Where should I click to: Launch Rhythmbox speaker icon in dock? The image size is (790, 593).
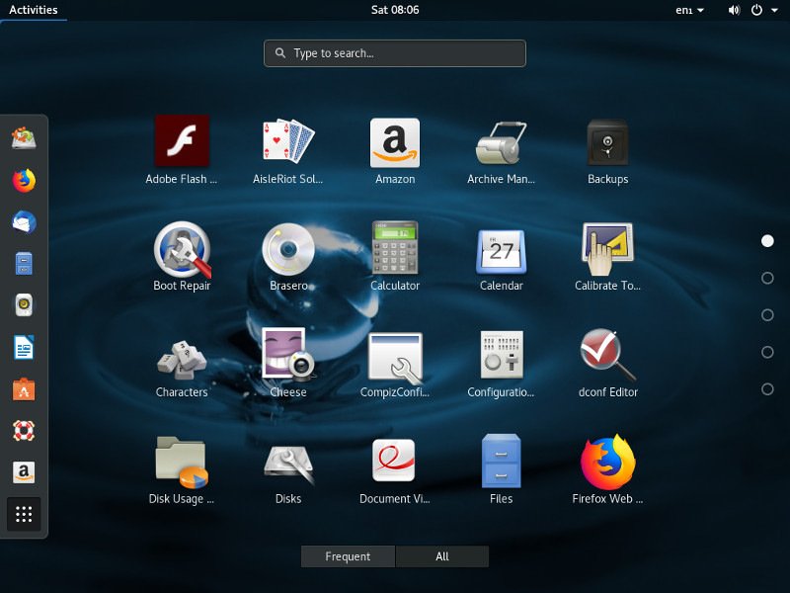[x=24, y=305]
